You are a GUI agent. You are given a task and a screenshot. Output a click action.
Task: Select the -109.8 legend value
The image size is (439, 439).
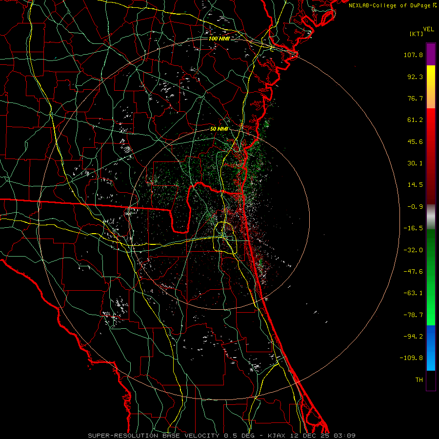coord(411,358)
